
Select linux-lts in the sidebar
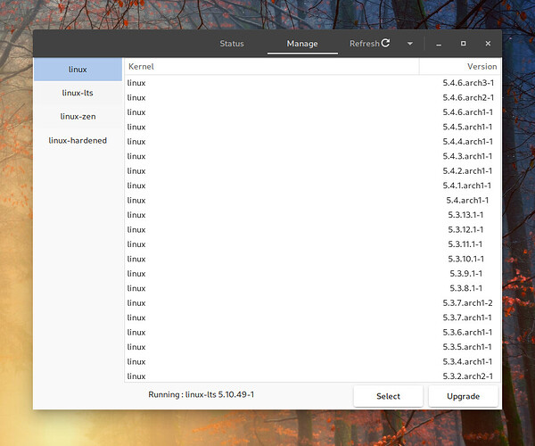78,93
